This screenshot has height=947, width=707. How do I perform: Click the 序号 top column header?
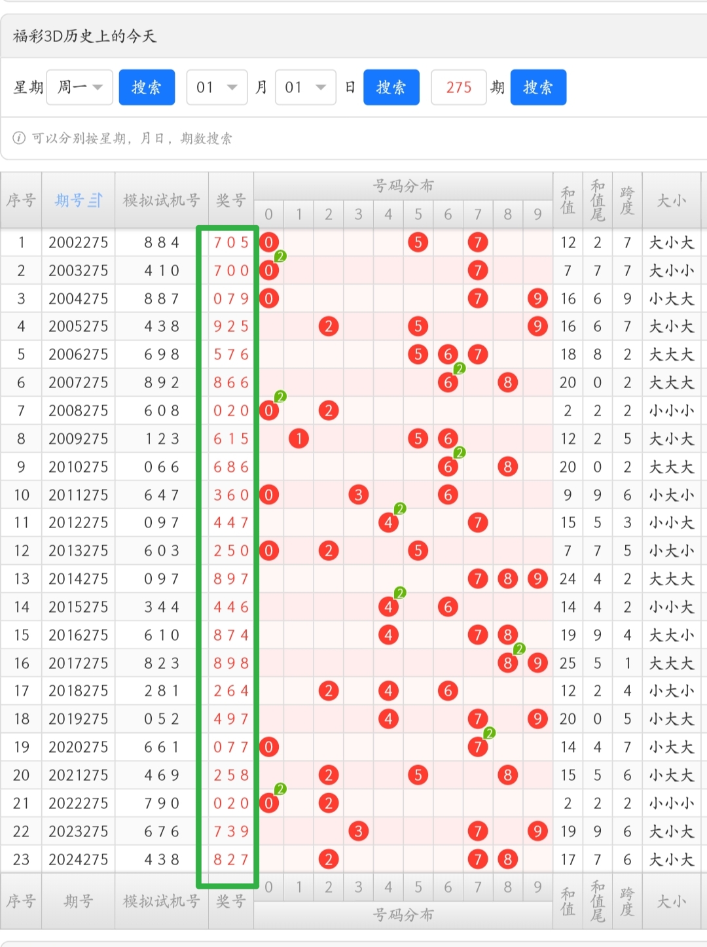tap(21, 200)
